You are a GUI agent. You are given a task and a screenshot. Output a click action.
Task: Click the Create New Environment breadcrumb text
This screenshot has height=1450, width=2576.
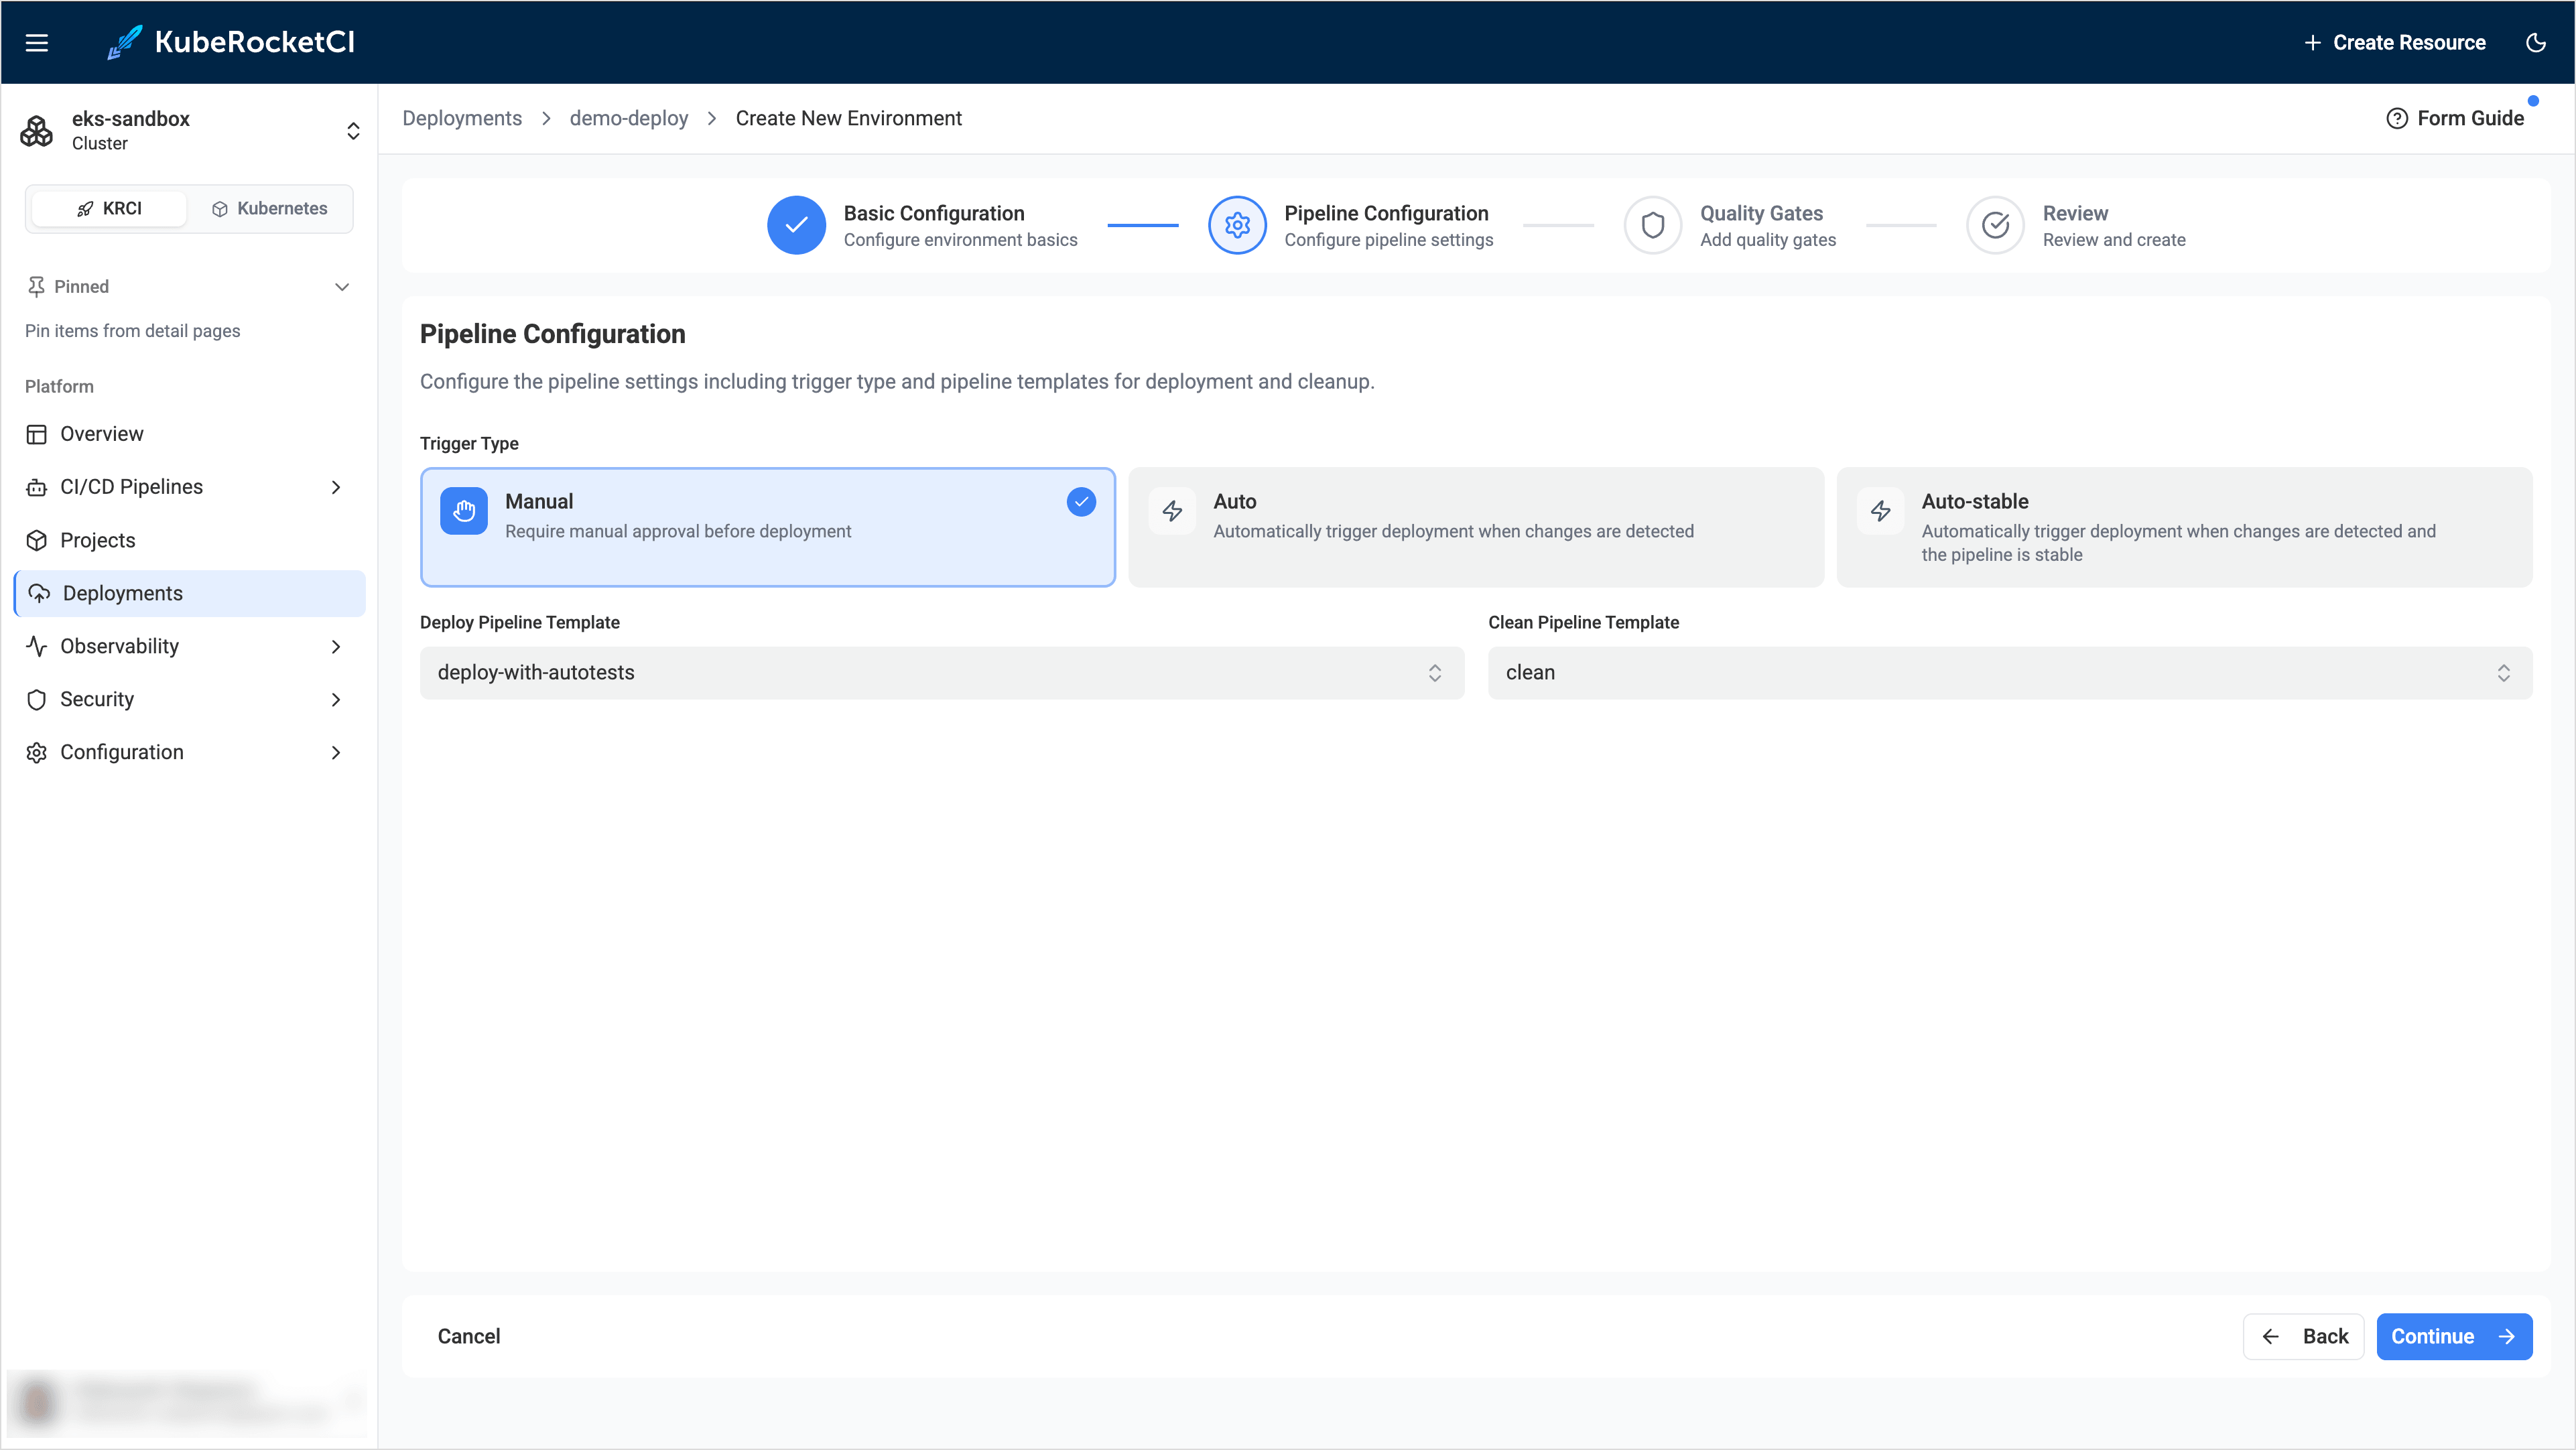point(848,118)
